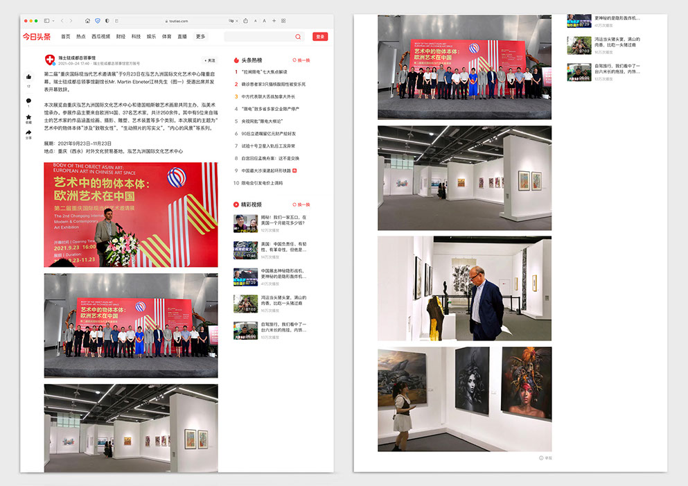Open the 西瓜视频 navigation item
Image resolution: width=688 pixels, height=486 pixels.
(x=100, y=37)
